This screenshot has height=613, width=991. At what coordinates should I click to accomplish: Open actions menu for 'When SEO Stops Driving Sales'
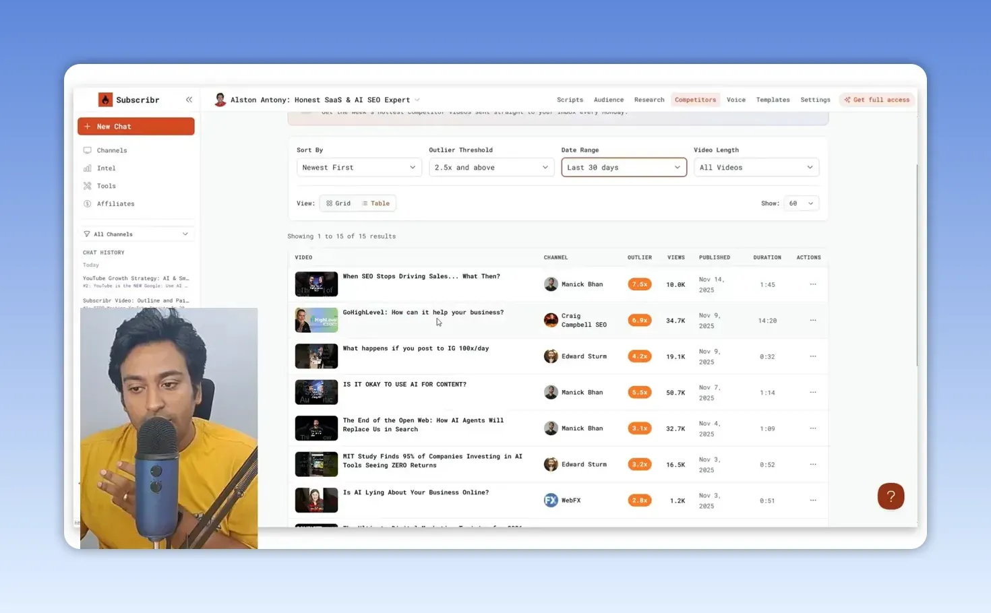point(813,284)
